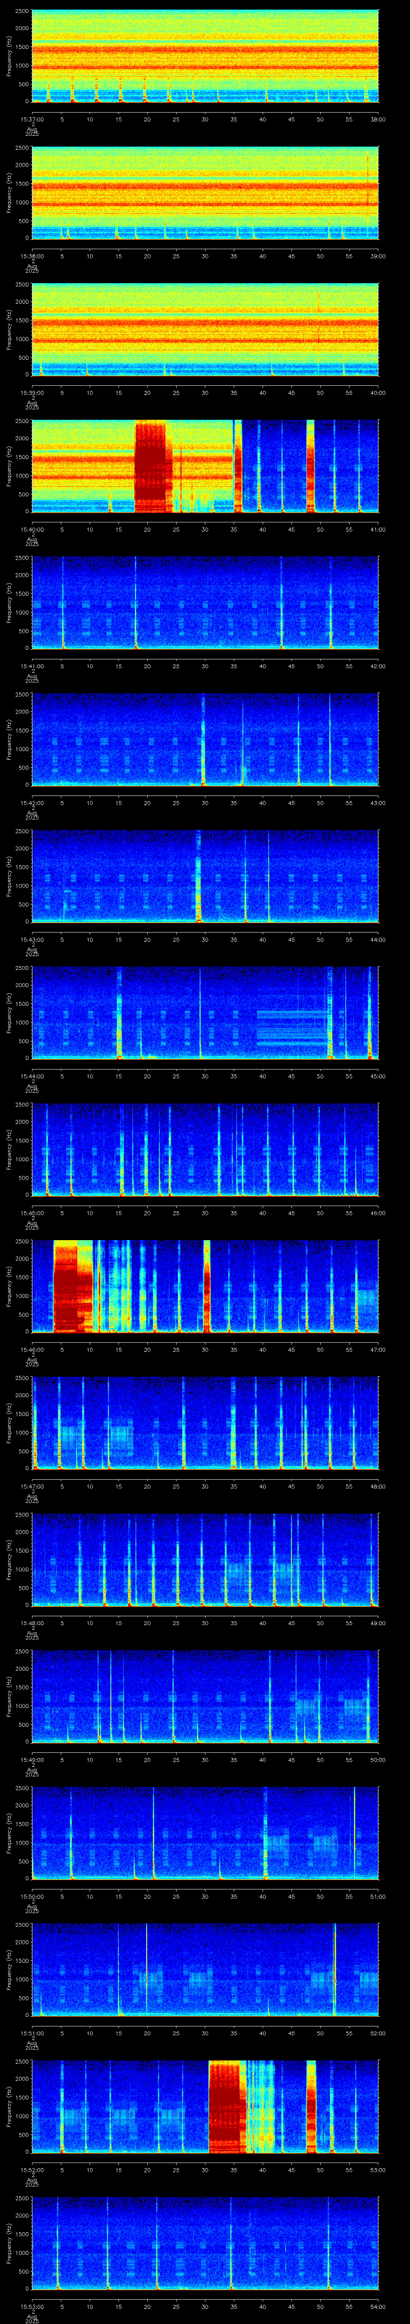Image resolution: width=410 pixels, height=2324 pixels.
Task: Click the 15:39:00 time axis label
Action: click(32, 393)
